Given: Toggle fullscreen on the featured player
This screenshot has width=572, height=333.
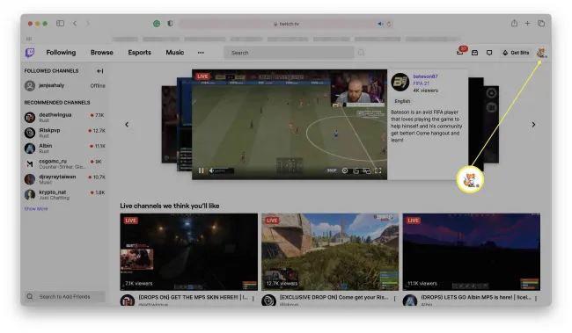Looking at the screenshot, I should (x=378, y=170).
